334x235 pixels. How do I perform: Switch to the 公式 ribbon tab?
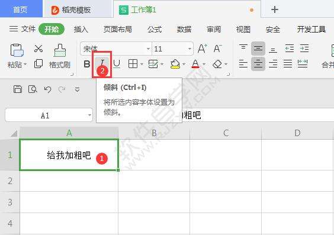tap(155, 29)
